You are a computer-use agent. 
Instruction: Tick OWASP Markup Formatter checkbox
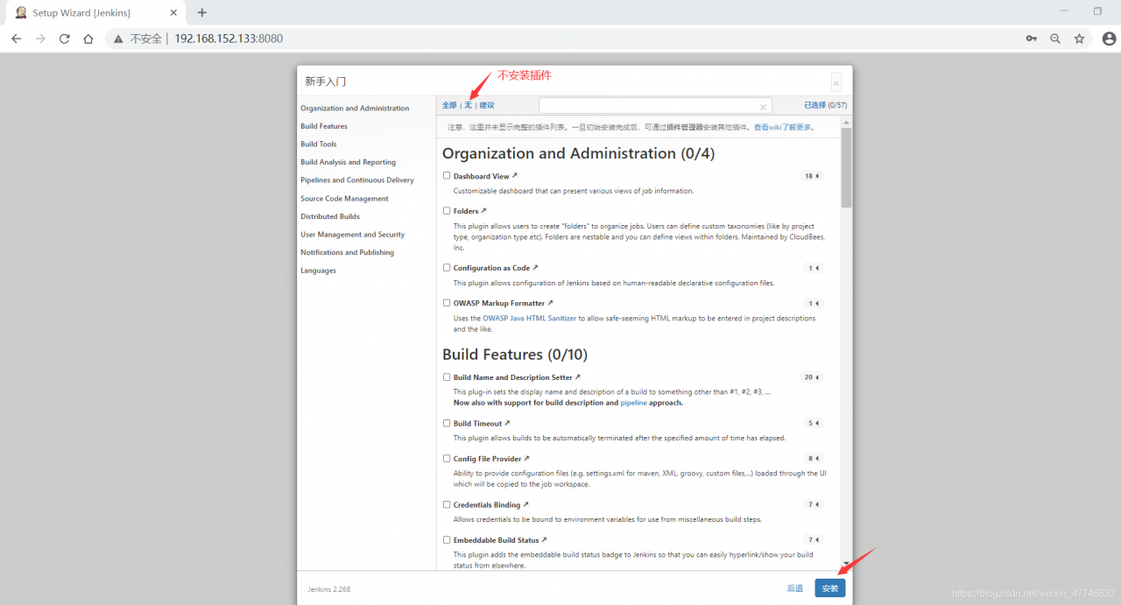pos(447,302)
